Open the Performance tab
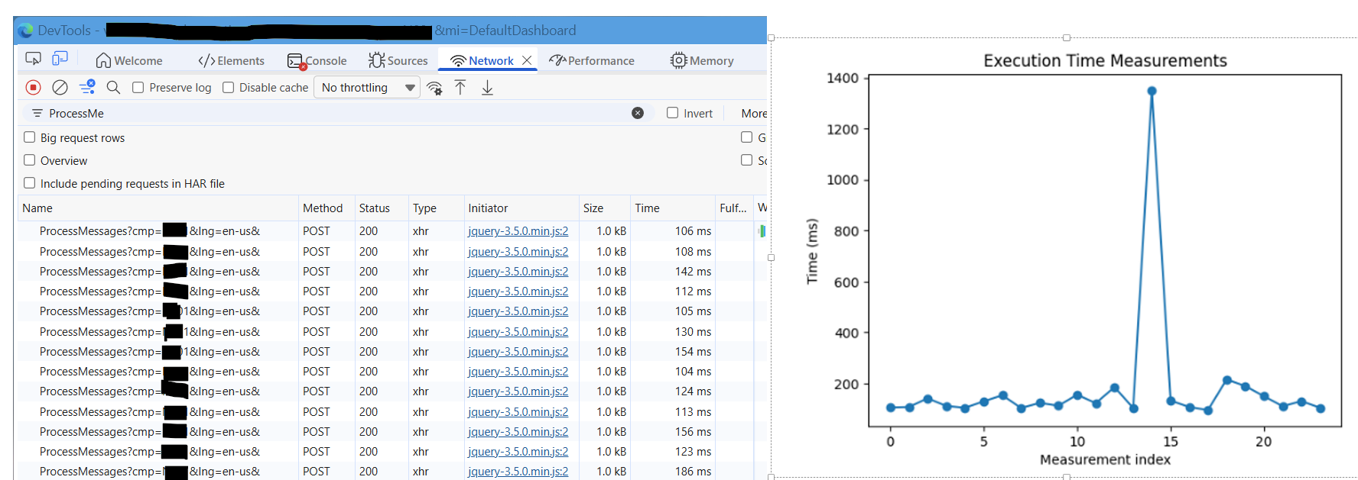This screenshot has height=480, width=1358. tap(592, 61)
